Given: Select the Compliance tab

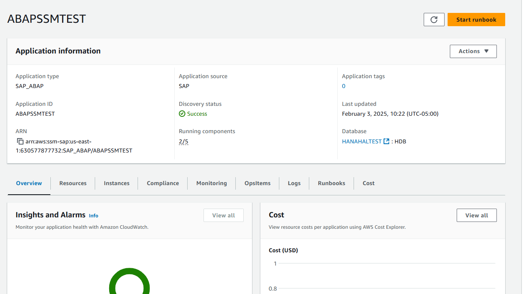Looking at the screenshot, I should 163,183.
